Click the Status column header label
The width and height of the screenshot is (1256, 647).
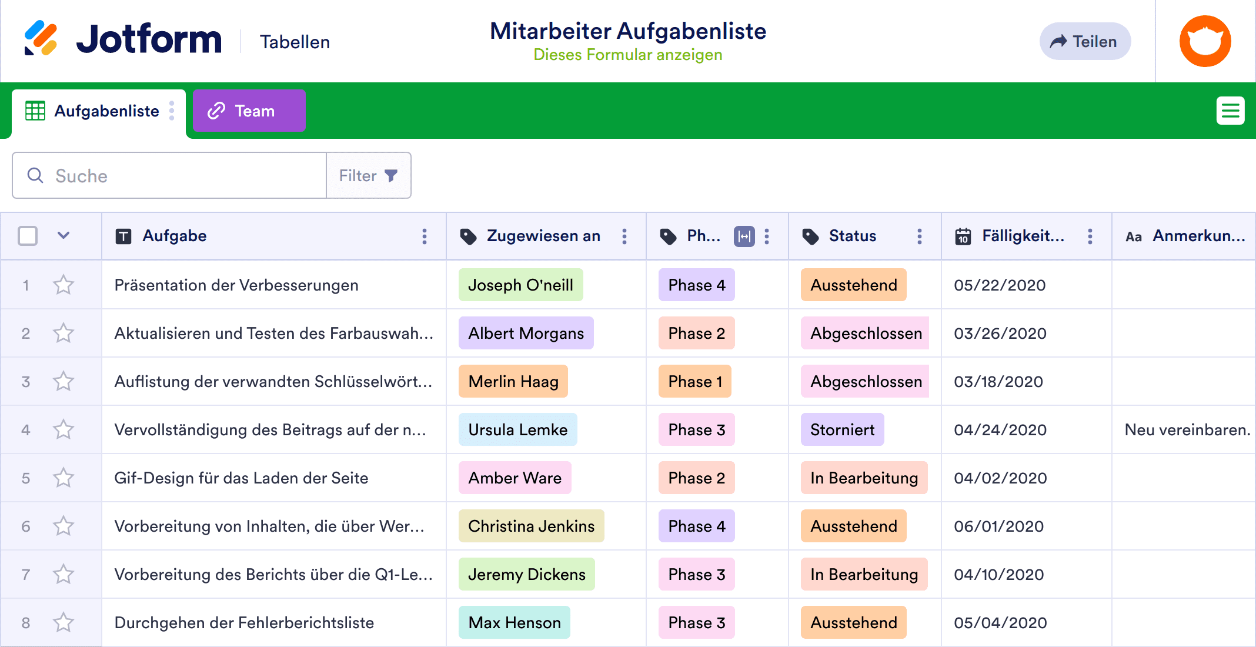(x=853, y=236)
